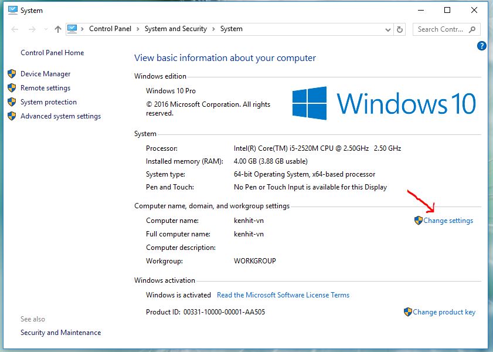Viewport: 493px width, 352px height.
Task: Click the Forward navigation arrow
Action: click(32, 29)
